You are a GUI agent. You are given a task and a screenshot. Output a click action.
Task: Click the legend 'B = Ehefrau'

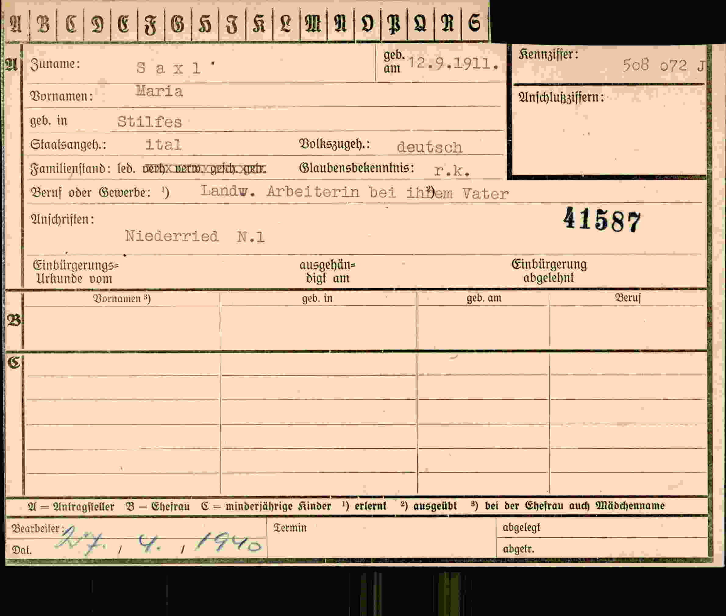pyautogui.click(x=158, y=506)
